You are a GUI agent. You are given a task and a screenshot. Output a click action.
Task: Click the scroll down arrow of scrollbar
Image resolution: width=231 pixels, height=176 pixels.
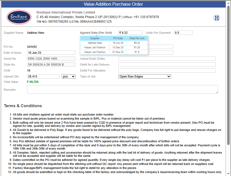[x=228, y=174]
